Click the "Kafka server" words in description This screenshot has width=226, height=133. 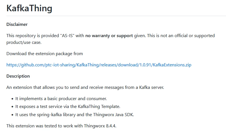(x=152, y=87)
